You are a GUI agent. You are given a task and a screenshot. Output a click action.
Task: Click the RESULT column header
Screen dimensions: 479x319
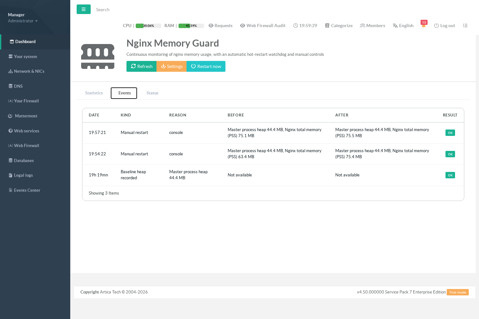click(x=450, y=115)
